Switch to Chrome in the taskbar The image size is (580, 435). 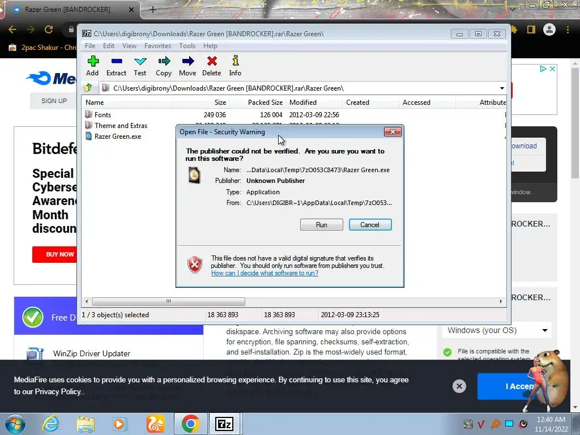pyautogui.click(x=190, y=424)
